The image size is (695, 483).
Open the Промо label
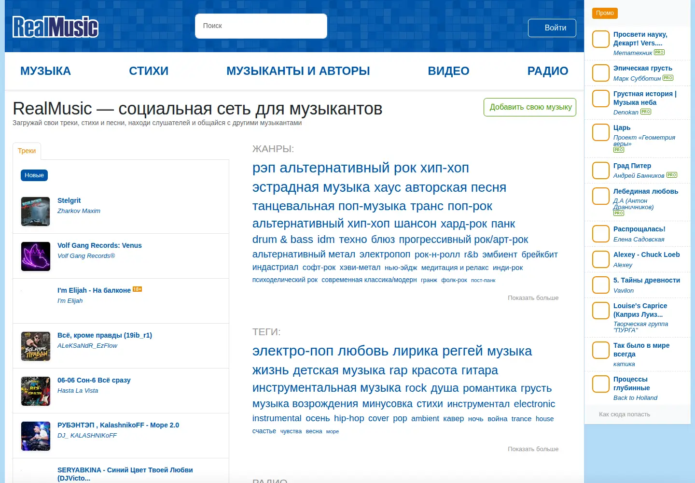(605, 14)
